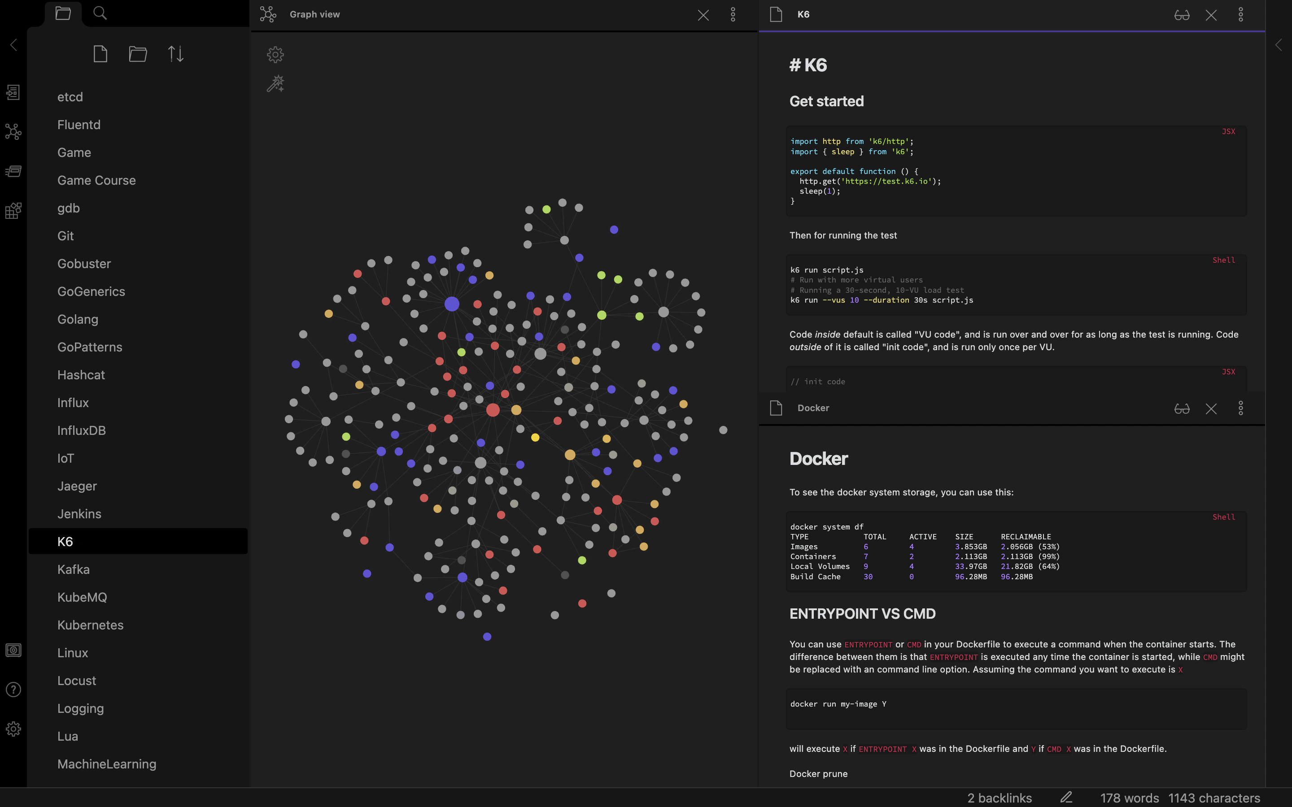Open more options menu for K6 pane
This screenshot has width=1292, height=807.
(x=1241, y=15)
